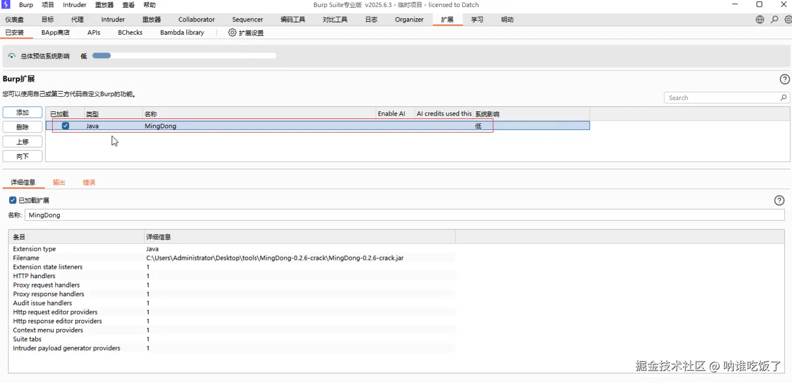Click the Intruder payload generator providers row

point(232,348)
